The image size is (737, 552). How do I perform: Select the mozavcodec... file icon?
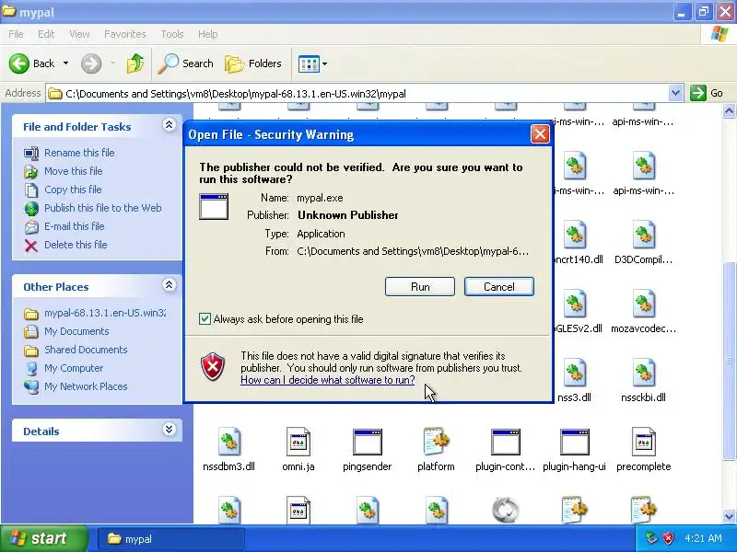pyautogui.click(x=643, y=304)
